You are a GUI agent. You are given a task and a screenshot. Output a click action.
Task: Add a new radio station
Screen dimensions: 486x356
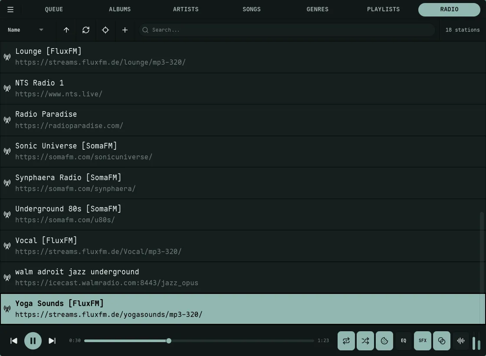point(125,30)
